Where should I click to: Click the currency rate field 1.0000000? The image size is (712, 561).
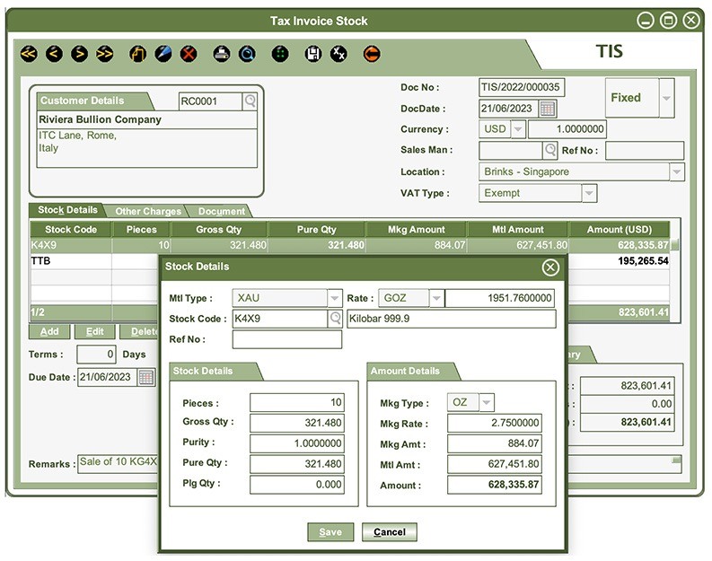[567, 129]
